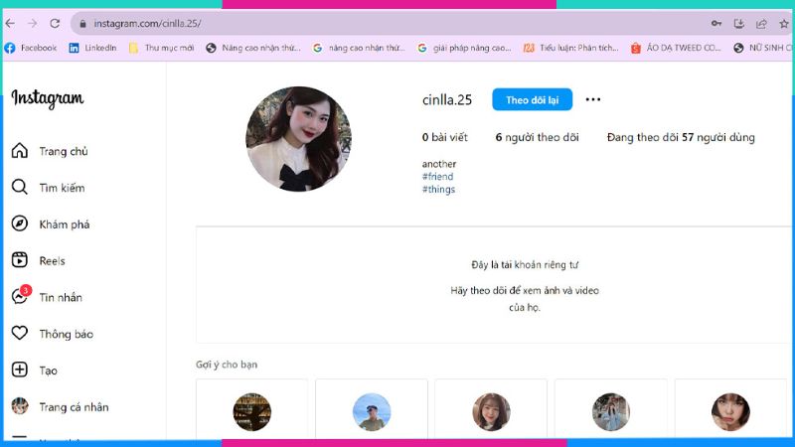Viewport: 795px width, 447px height.
Task: Open Tin nhắn messenger icon with badge
Action: click(19, 297)
